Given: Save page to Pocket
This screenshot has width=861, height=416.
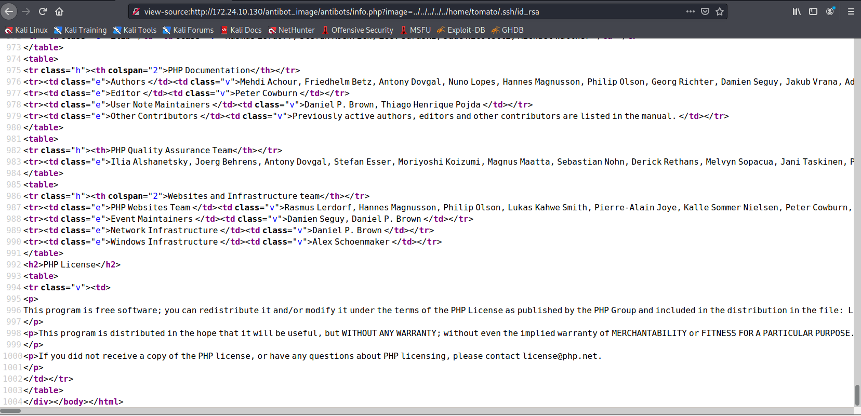Looking at the screenshot, I should point(705,11).
